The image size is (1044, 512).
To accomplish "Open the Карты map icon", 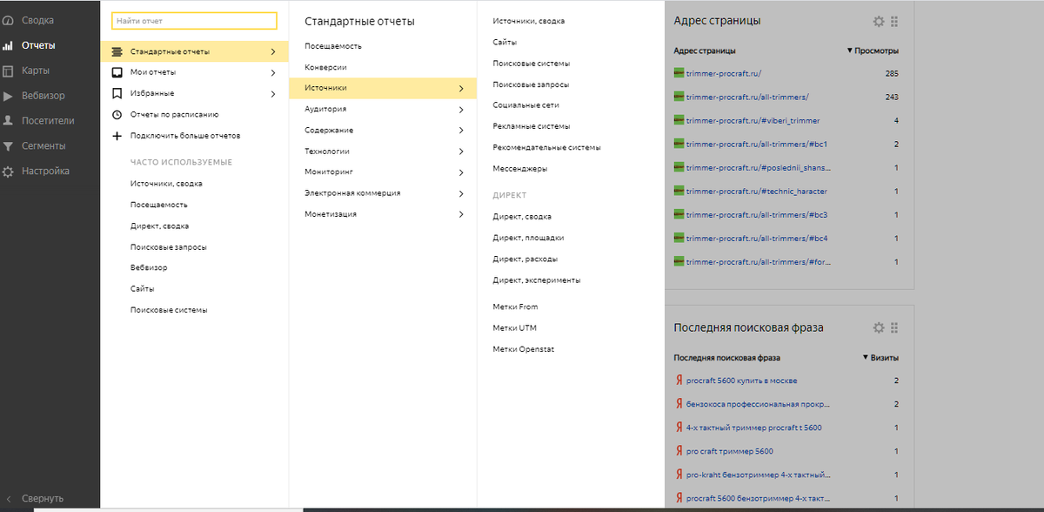I will tap(8, 71).
